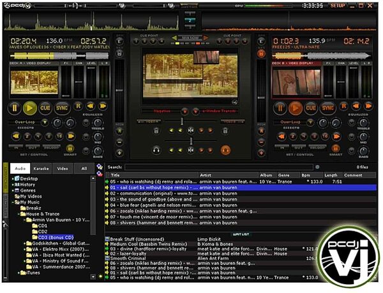Image resolution: width=383 pixels, height=293 pixels.
Task: Hit the CUE button on the left deck
Action: point(45,108)
